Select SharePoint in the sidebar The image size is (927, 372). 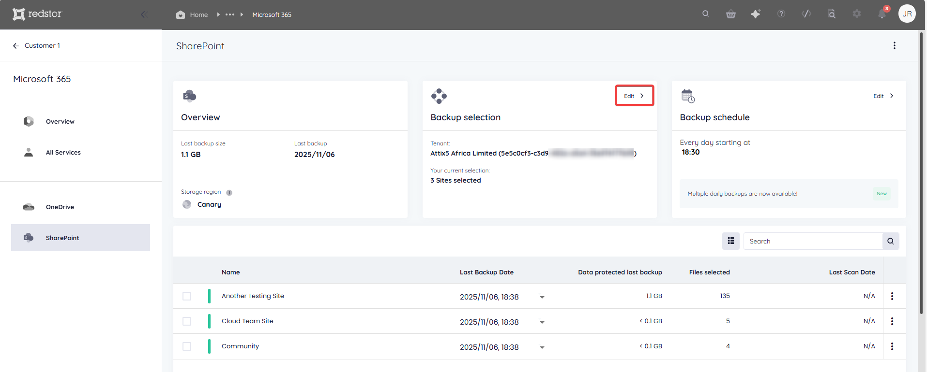(x=80, y=238)
